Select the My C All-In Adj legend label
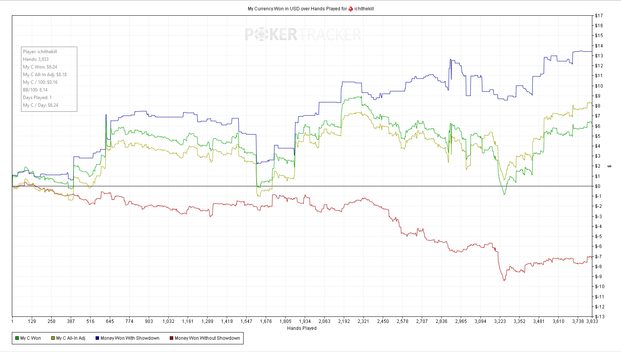The width and height of the screenshot is (621, 352). point(71,338)
